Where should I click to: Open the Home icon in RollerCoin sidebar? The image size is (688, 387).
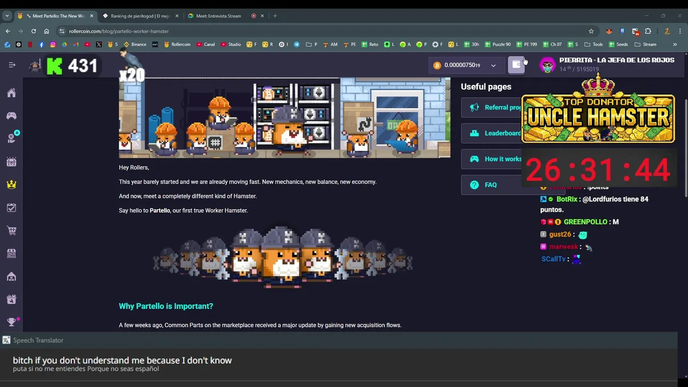(11, 93)
